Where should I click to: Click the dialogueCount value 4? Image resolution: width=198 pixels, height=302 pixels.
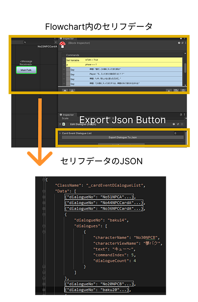point(135,261)
